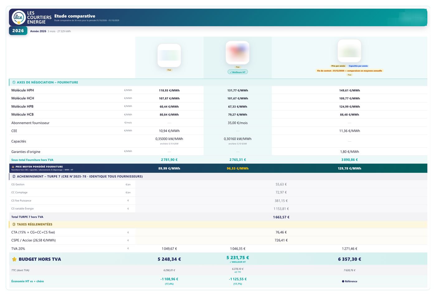
Task: Click the highlighted 96,53 €/MWh average price
Action: (238, 168)
